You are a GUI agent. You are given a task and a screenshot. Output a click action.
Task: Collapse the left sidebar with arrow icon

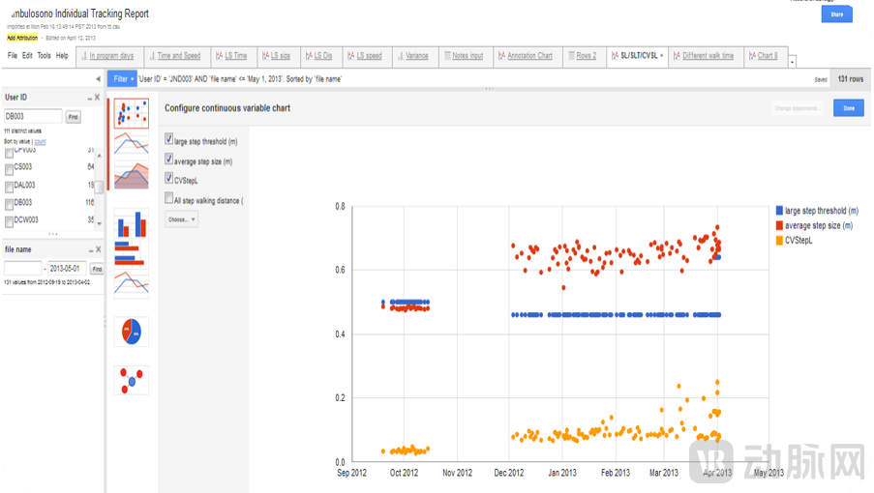coord(98,79)
